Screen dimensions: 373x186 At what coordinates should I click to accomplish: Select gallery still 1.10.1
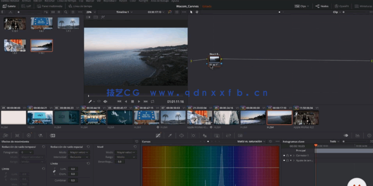click(42, 45)
